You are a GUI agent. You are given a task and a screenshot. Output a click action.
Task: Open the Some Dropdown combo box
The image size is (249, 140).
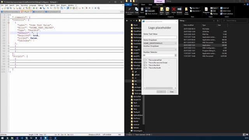tap(160, 43)
